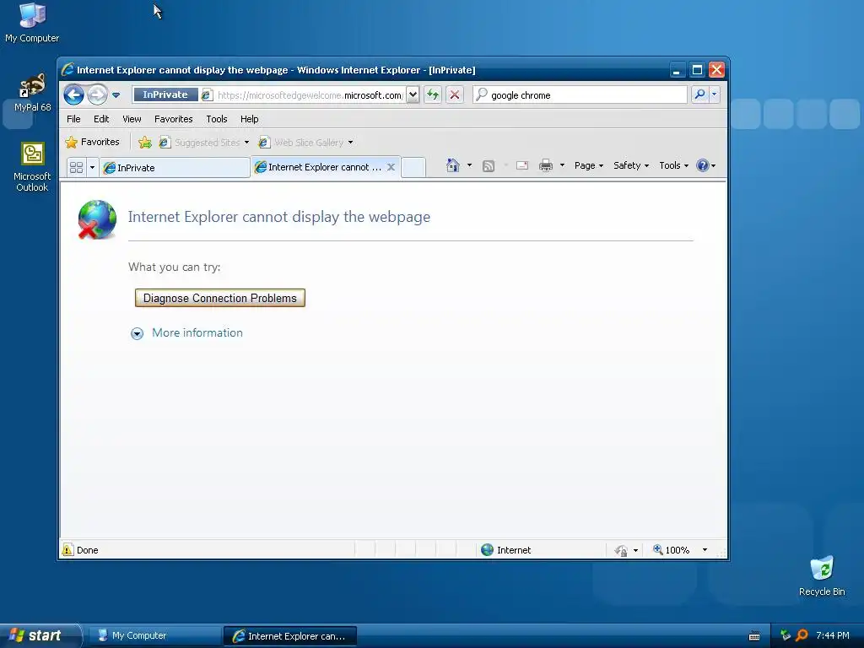
Task: Select Microsoft Outlook desktop icon
Action: point(32,167)
